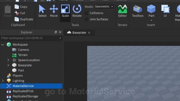Open the Mode Geometric dropdown
The width and height of the screenshot is (180, 101).
[104, 6]
